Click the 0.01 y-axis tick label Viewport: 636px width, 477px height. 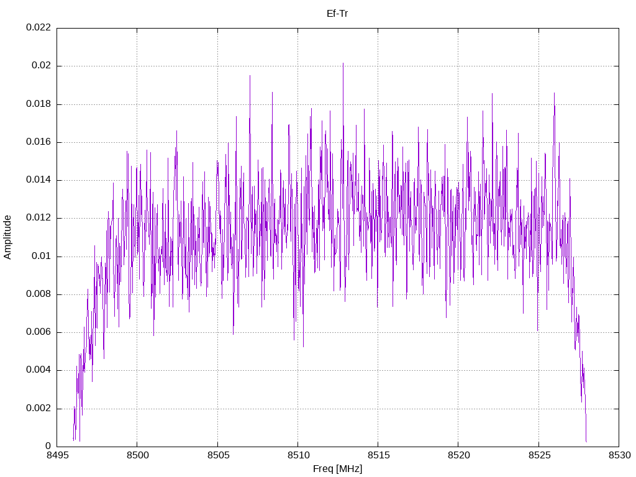(x=42, y=256)
